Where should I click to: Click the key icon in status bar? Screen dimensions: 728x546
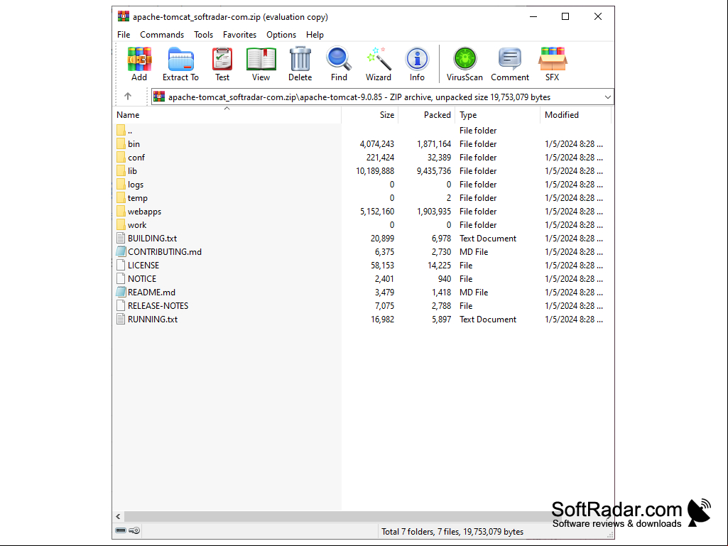click(134, 530)
